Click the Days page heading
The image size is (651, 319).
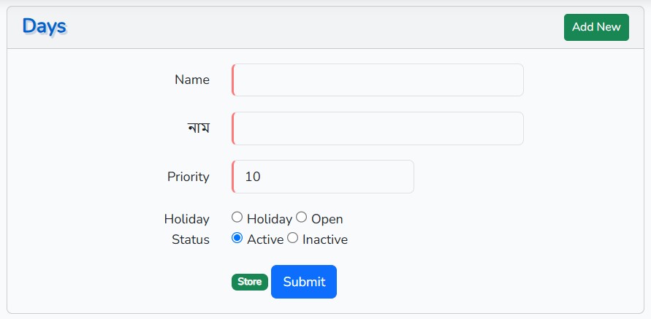coord(44,26)
